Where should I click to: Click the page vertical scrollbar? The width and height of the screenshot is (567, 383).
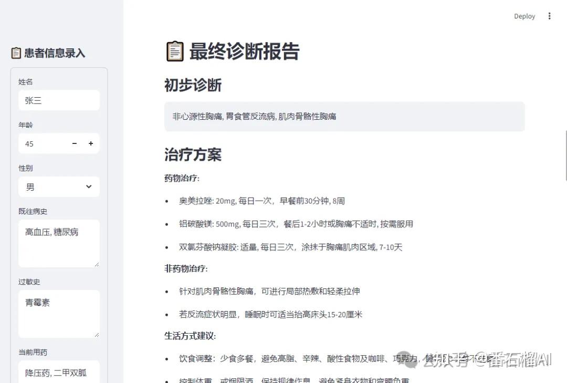(x=565, y=156)
